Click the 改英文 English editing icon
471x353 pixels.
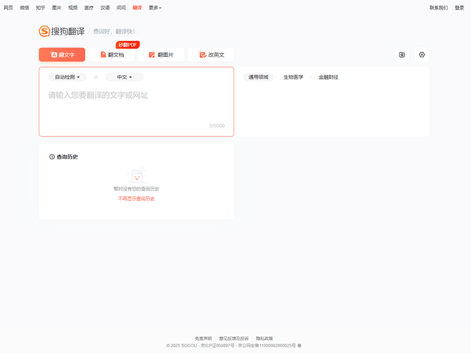coord(203,55)
